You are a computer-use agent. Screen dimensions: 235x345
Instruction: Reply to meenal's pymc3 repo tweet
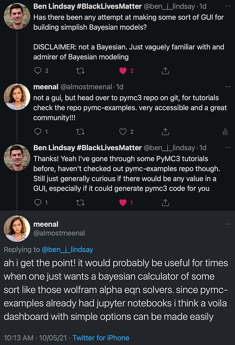coord(38,132)
